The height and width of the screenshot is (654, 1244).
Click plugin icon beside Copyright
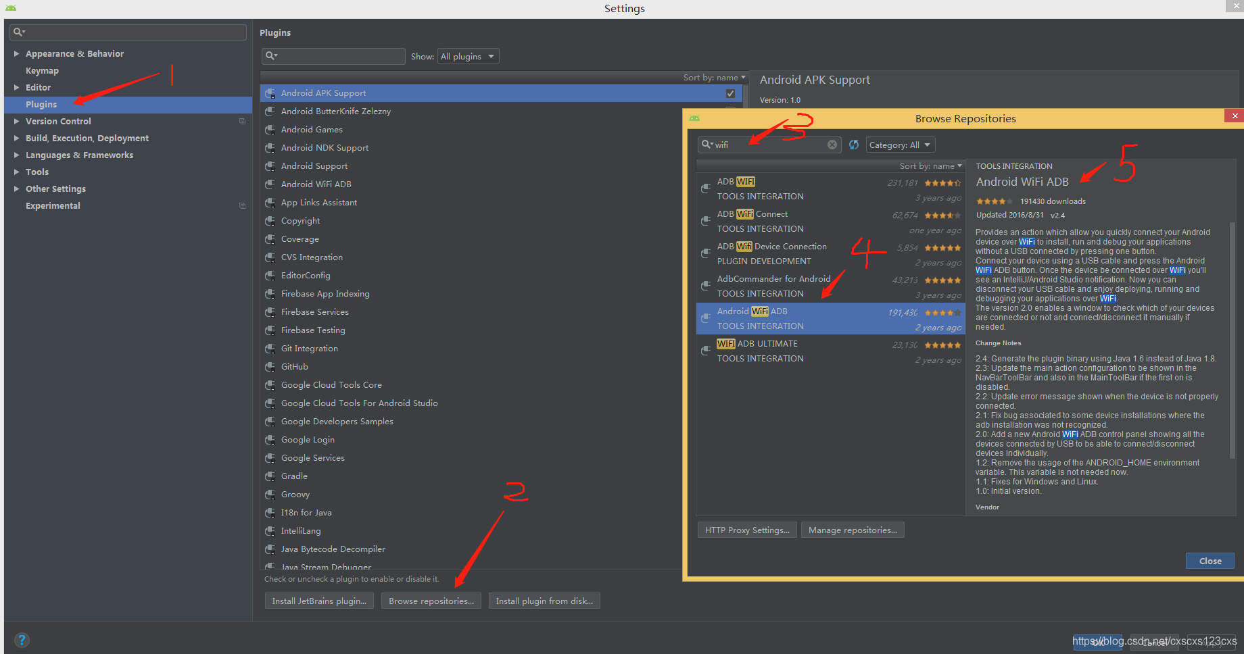(270, 221)
